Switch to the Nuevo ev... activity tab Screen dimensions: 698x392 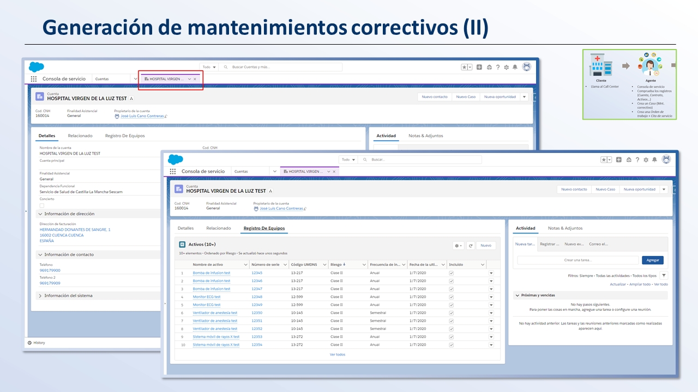pos(574,244)
